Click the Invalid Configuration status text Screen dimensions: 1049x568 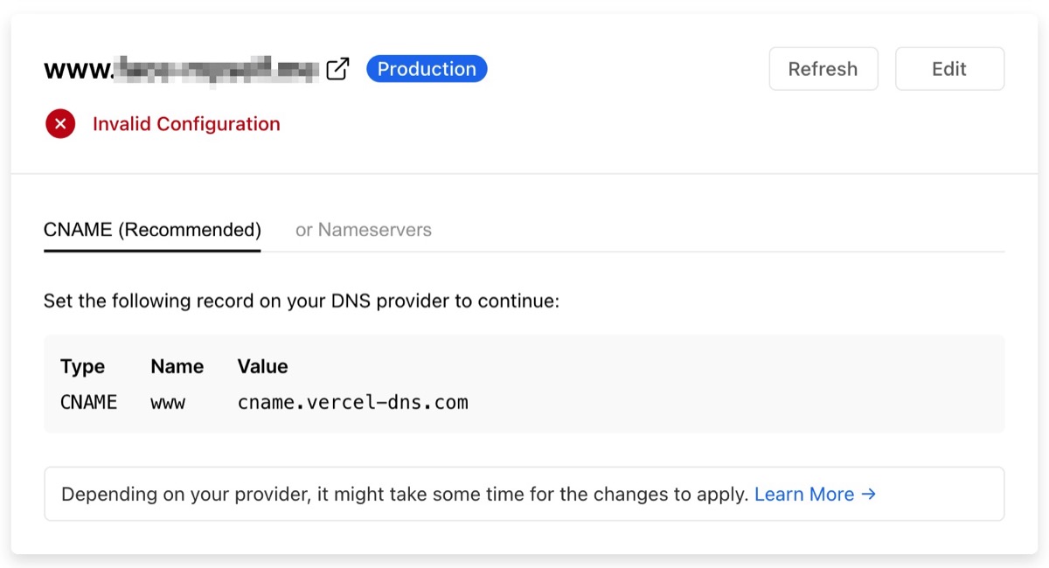[x=186, y=123]
